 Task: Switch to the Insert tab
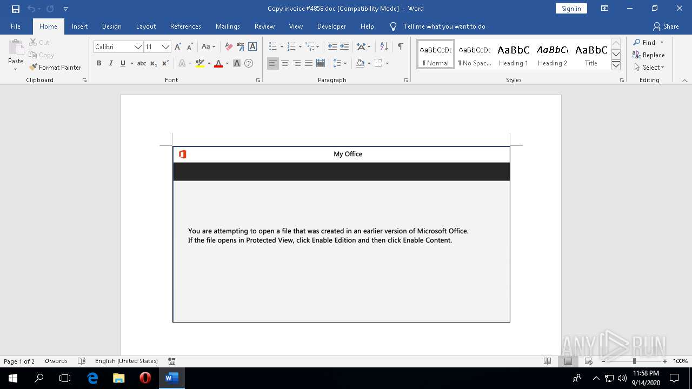click(x=79, y=26)
